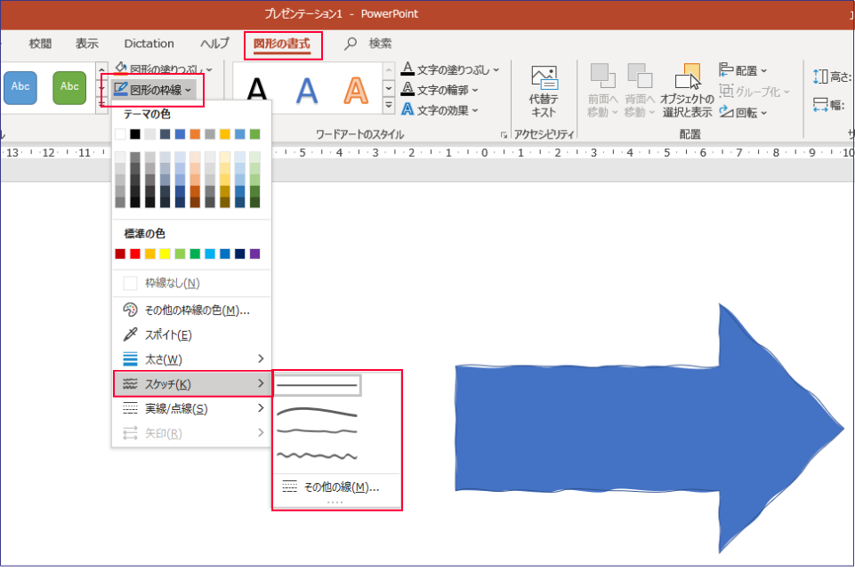Choose the wavy scribble sketch line style
Image resolution: width=855 pixels, height=571 pixels.
click(x=318, y=455)
